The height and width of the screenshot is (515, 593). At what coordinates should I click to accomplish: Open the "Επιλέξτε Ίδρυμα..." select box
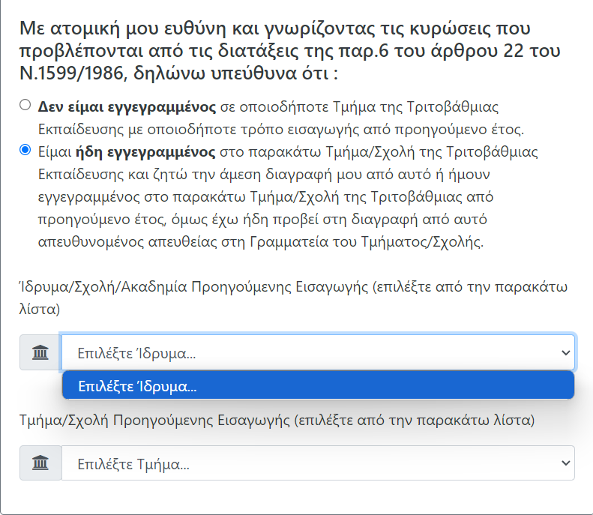(x=300, y=352)
